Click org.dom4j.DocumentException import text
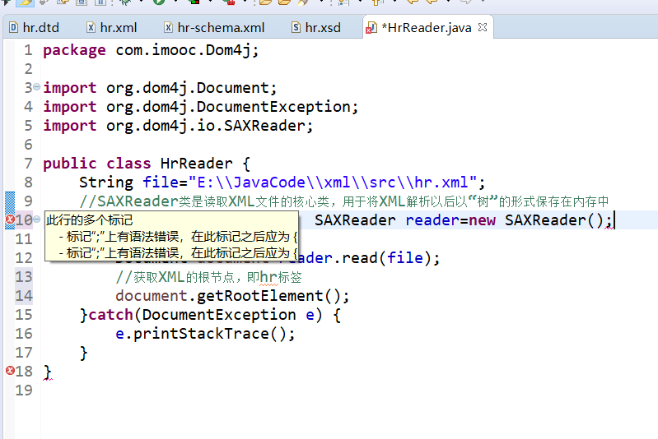658x439 pixels. pyautogui.click(x=228, y=107)
